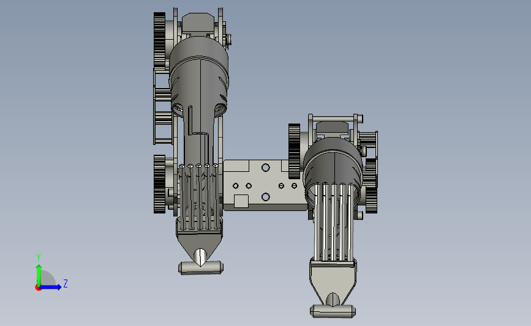This screenshot has width=531, height=326.
Task: Click the blue Z axis arrow on the triad
Action: pyautogui.click(x=51, y=287)
